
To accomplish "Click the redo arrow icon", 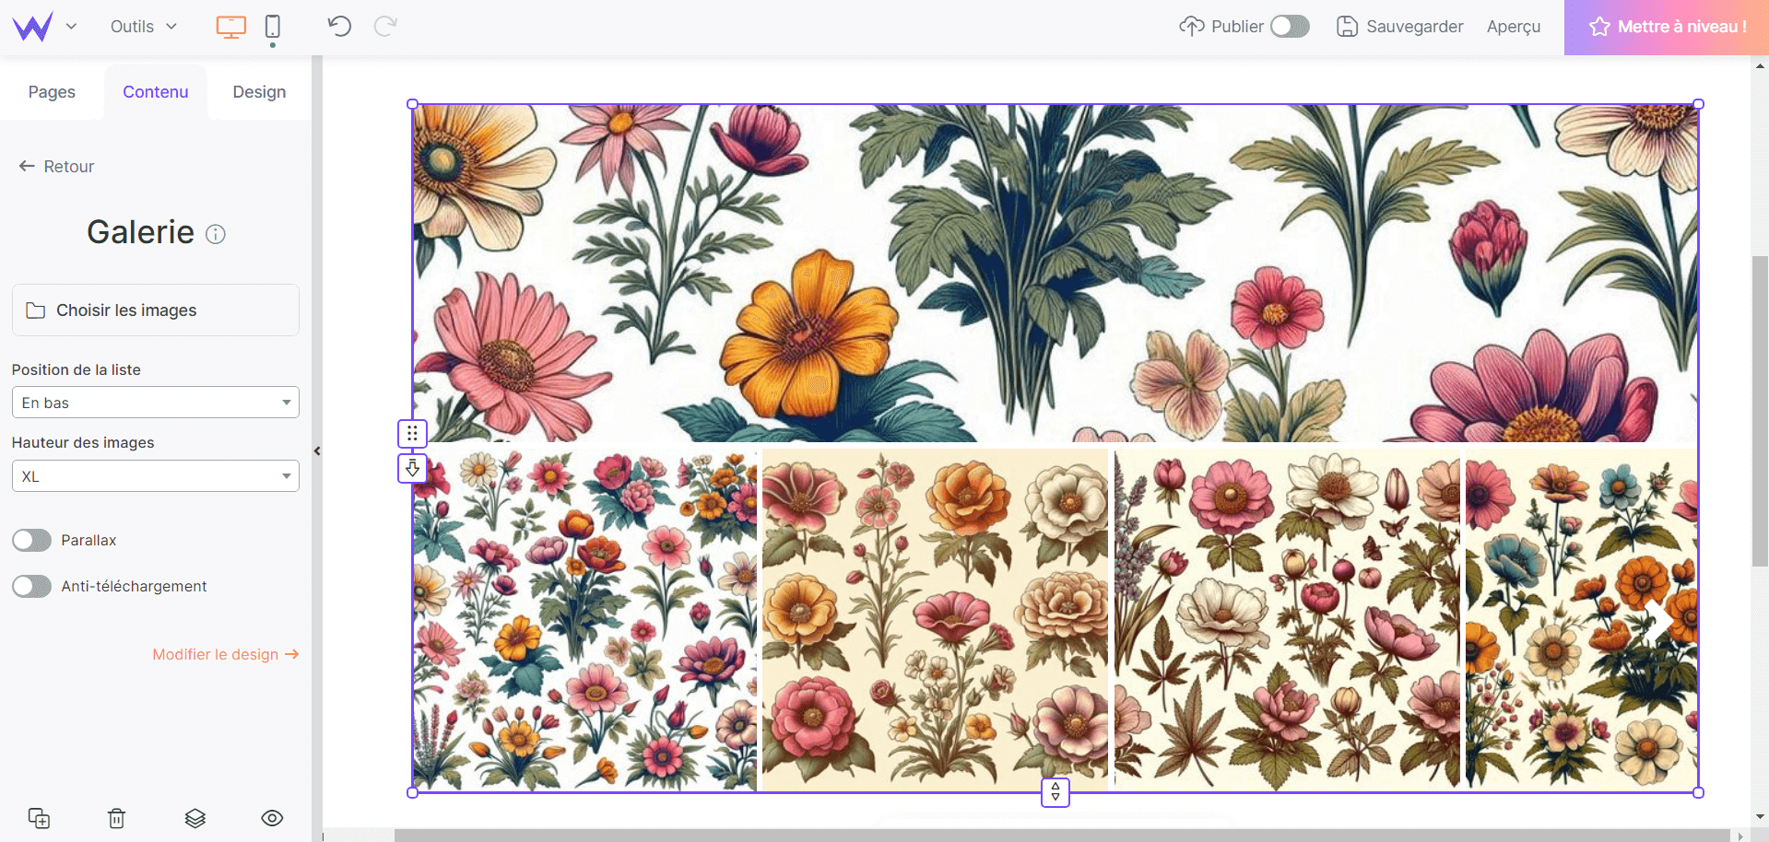I will coord(385,27).
